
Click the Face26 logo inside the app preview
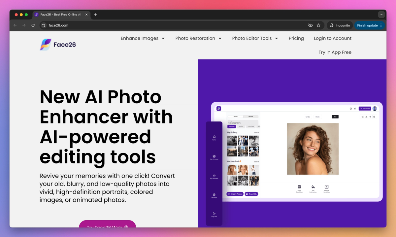(218, 108)
